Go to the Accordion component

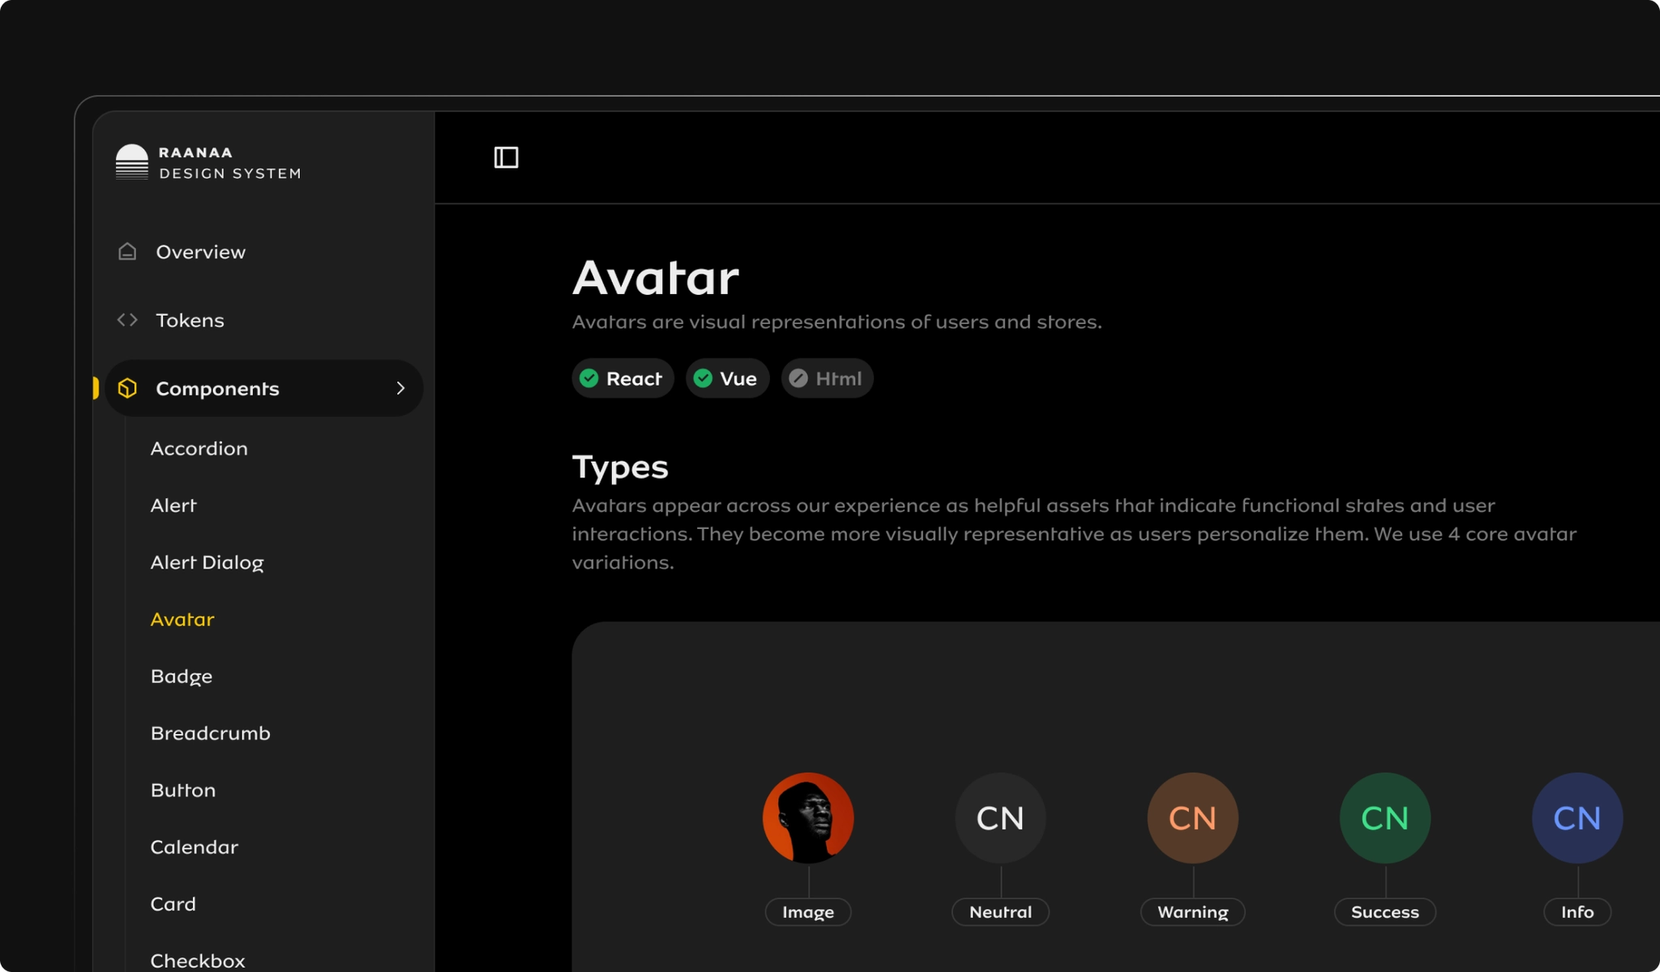pyautogui.click(x=199, y=449)
